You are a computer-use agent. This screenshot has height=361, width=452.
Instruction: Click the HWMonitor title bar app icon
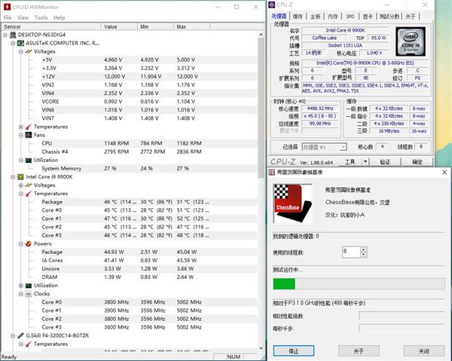6,5
